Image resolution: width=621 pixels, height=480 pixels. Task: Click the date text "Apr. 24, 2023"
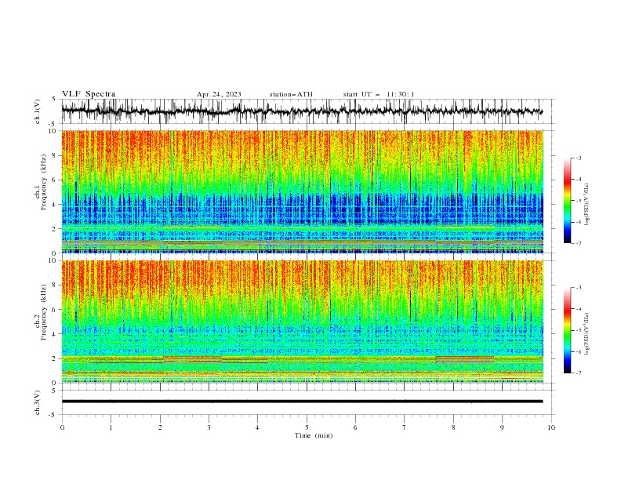click(219, 94)
